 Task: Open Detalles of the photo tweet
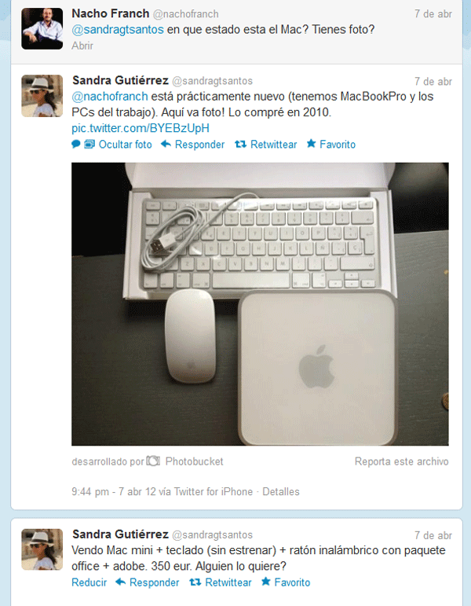point(281,491)
